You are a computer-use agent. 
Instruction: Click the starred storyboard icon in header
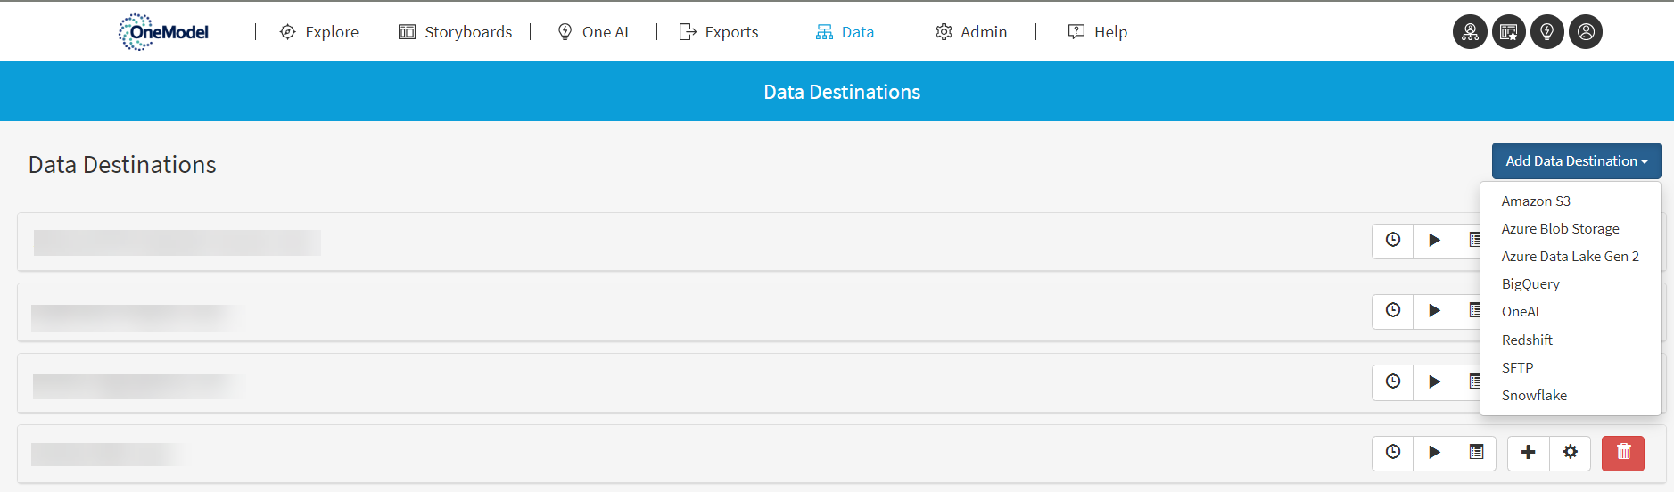pos(1508,32)
